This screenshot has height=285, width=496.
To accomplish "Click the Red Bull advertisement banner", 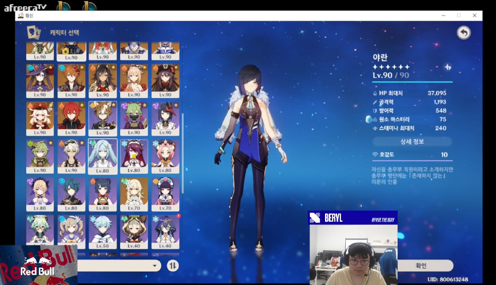I will (39, 265).
